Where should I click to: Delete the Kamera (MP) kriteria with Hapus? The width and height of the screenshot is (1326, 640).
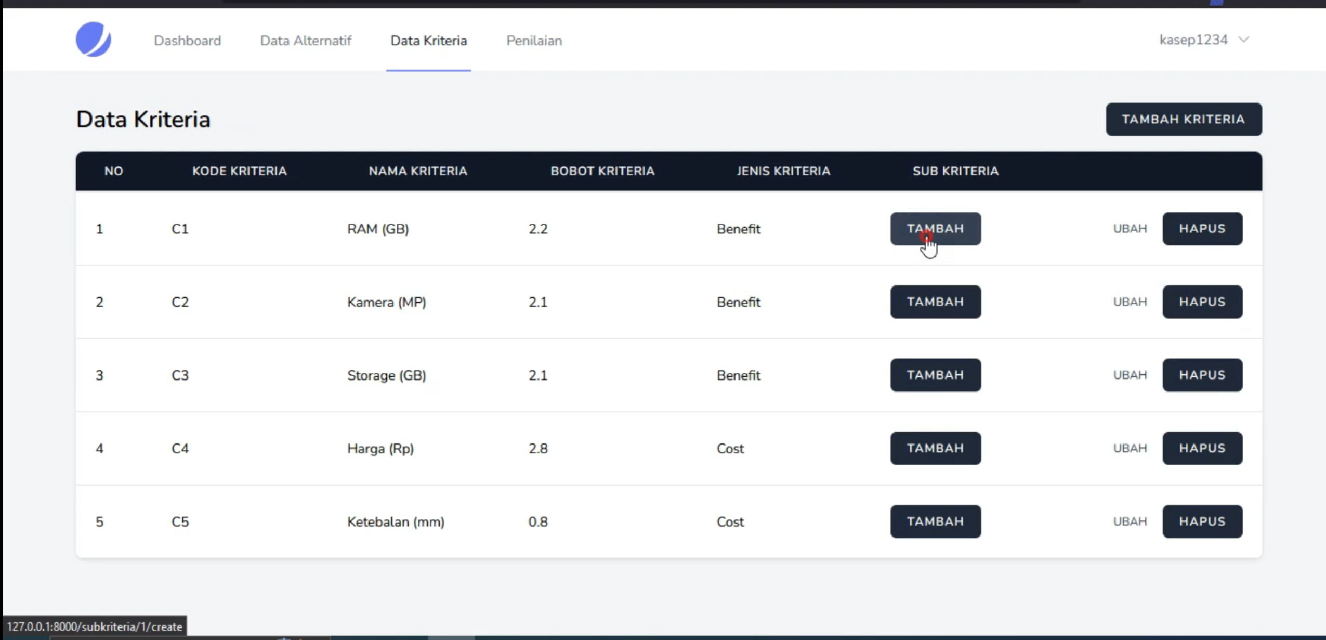click(1202, 302)
